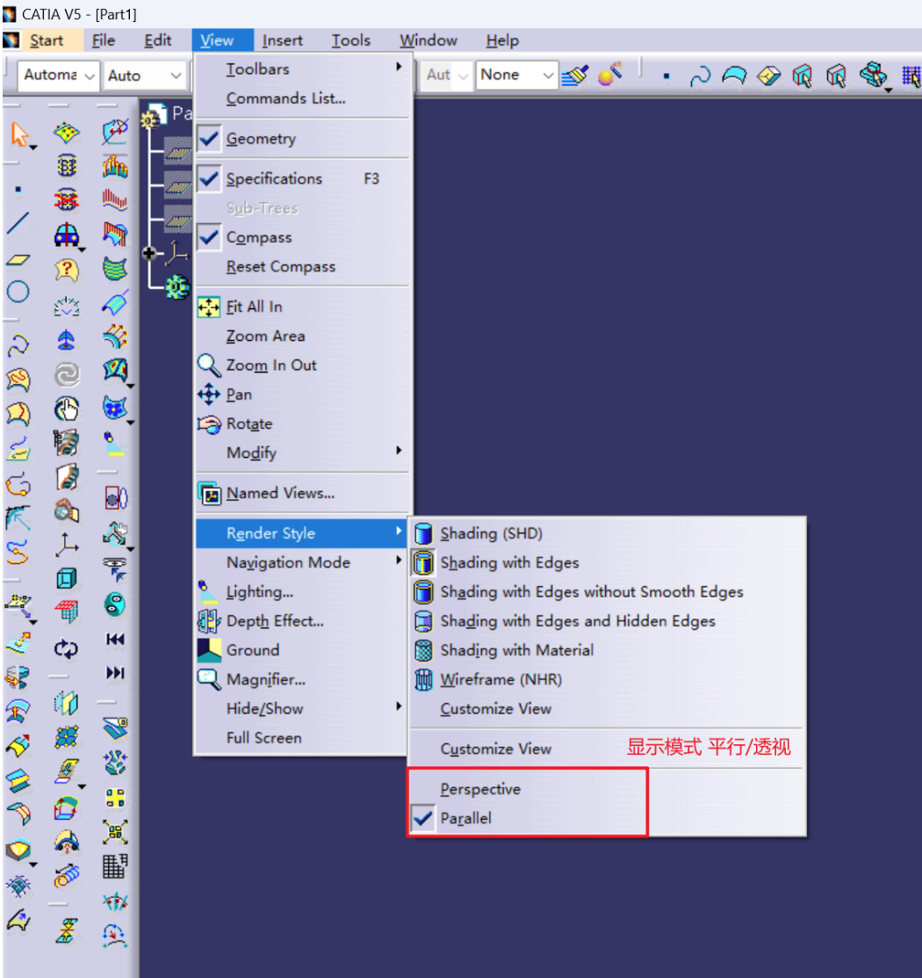
Task: Click the Lighting icon in View menu
Action: pos(209,592)
